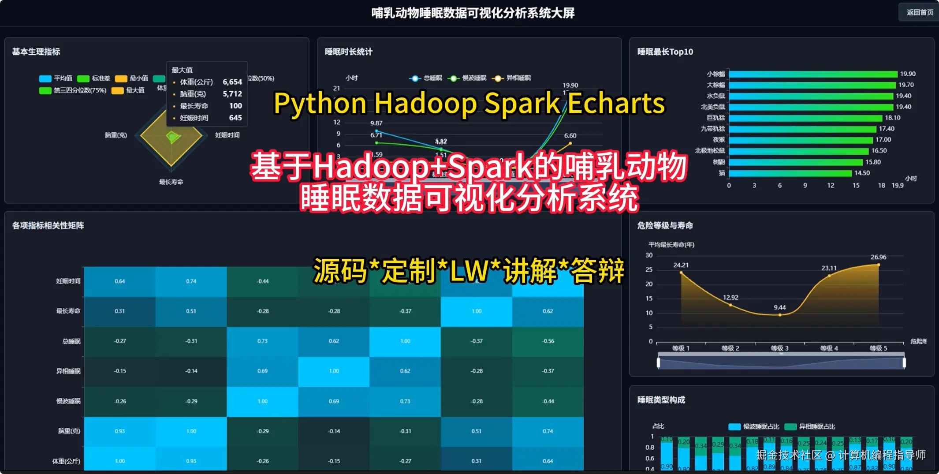The image size is (939, 474).
Task: Click the 最长寿命 axis label on radar chart
Action: point(171,182)
